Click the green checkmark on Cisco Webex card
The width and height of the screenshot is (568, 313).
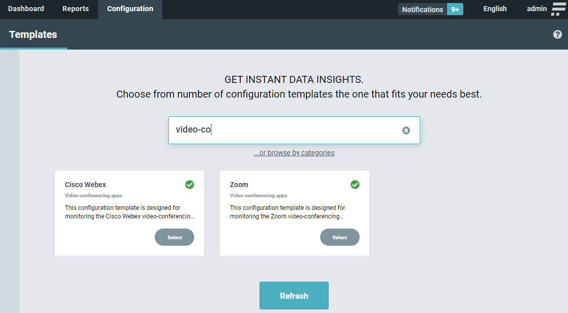190,185
